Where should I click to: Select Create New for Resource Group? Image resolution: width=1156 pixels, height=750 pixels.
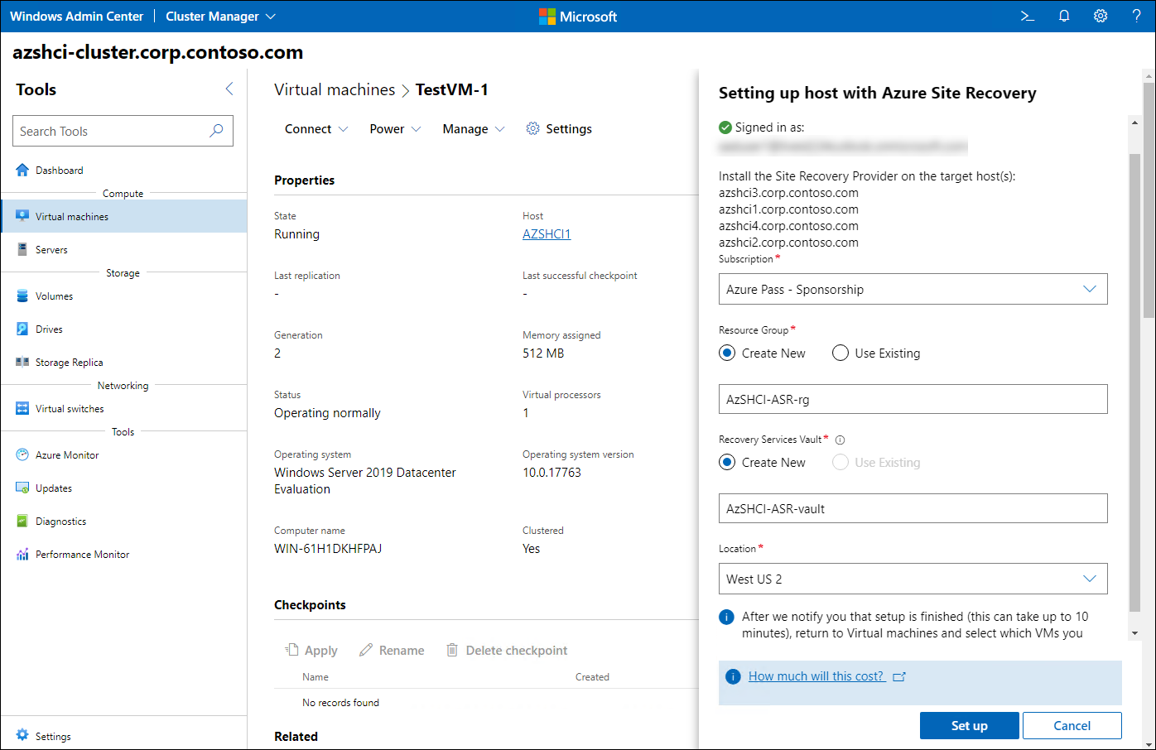tap(727, 353)
